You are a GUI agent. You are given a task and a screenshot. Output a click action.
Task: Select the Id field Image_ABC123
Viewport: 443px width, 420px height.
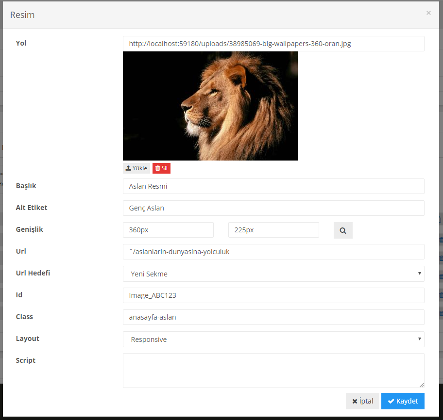coord(273,295)
